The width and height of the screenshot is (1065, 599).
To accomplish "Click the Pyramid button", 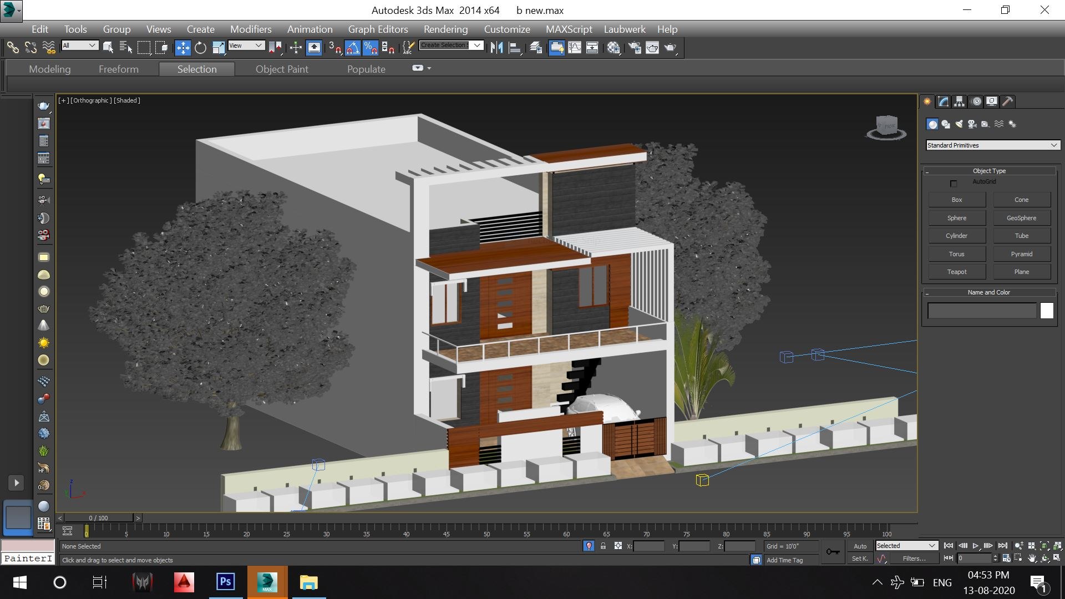I will [1022, 254].
